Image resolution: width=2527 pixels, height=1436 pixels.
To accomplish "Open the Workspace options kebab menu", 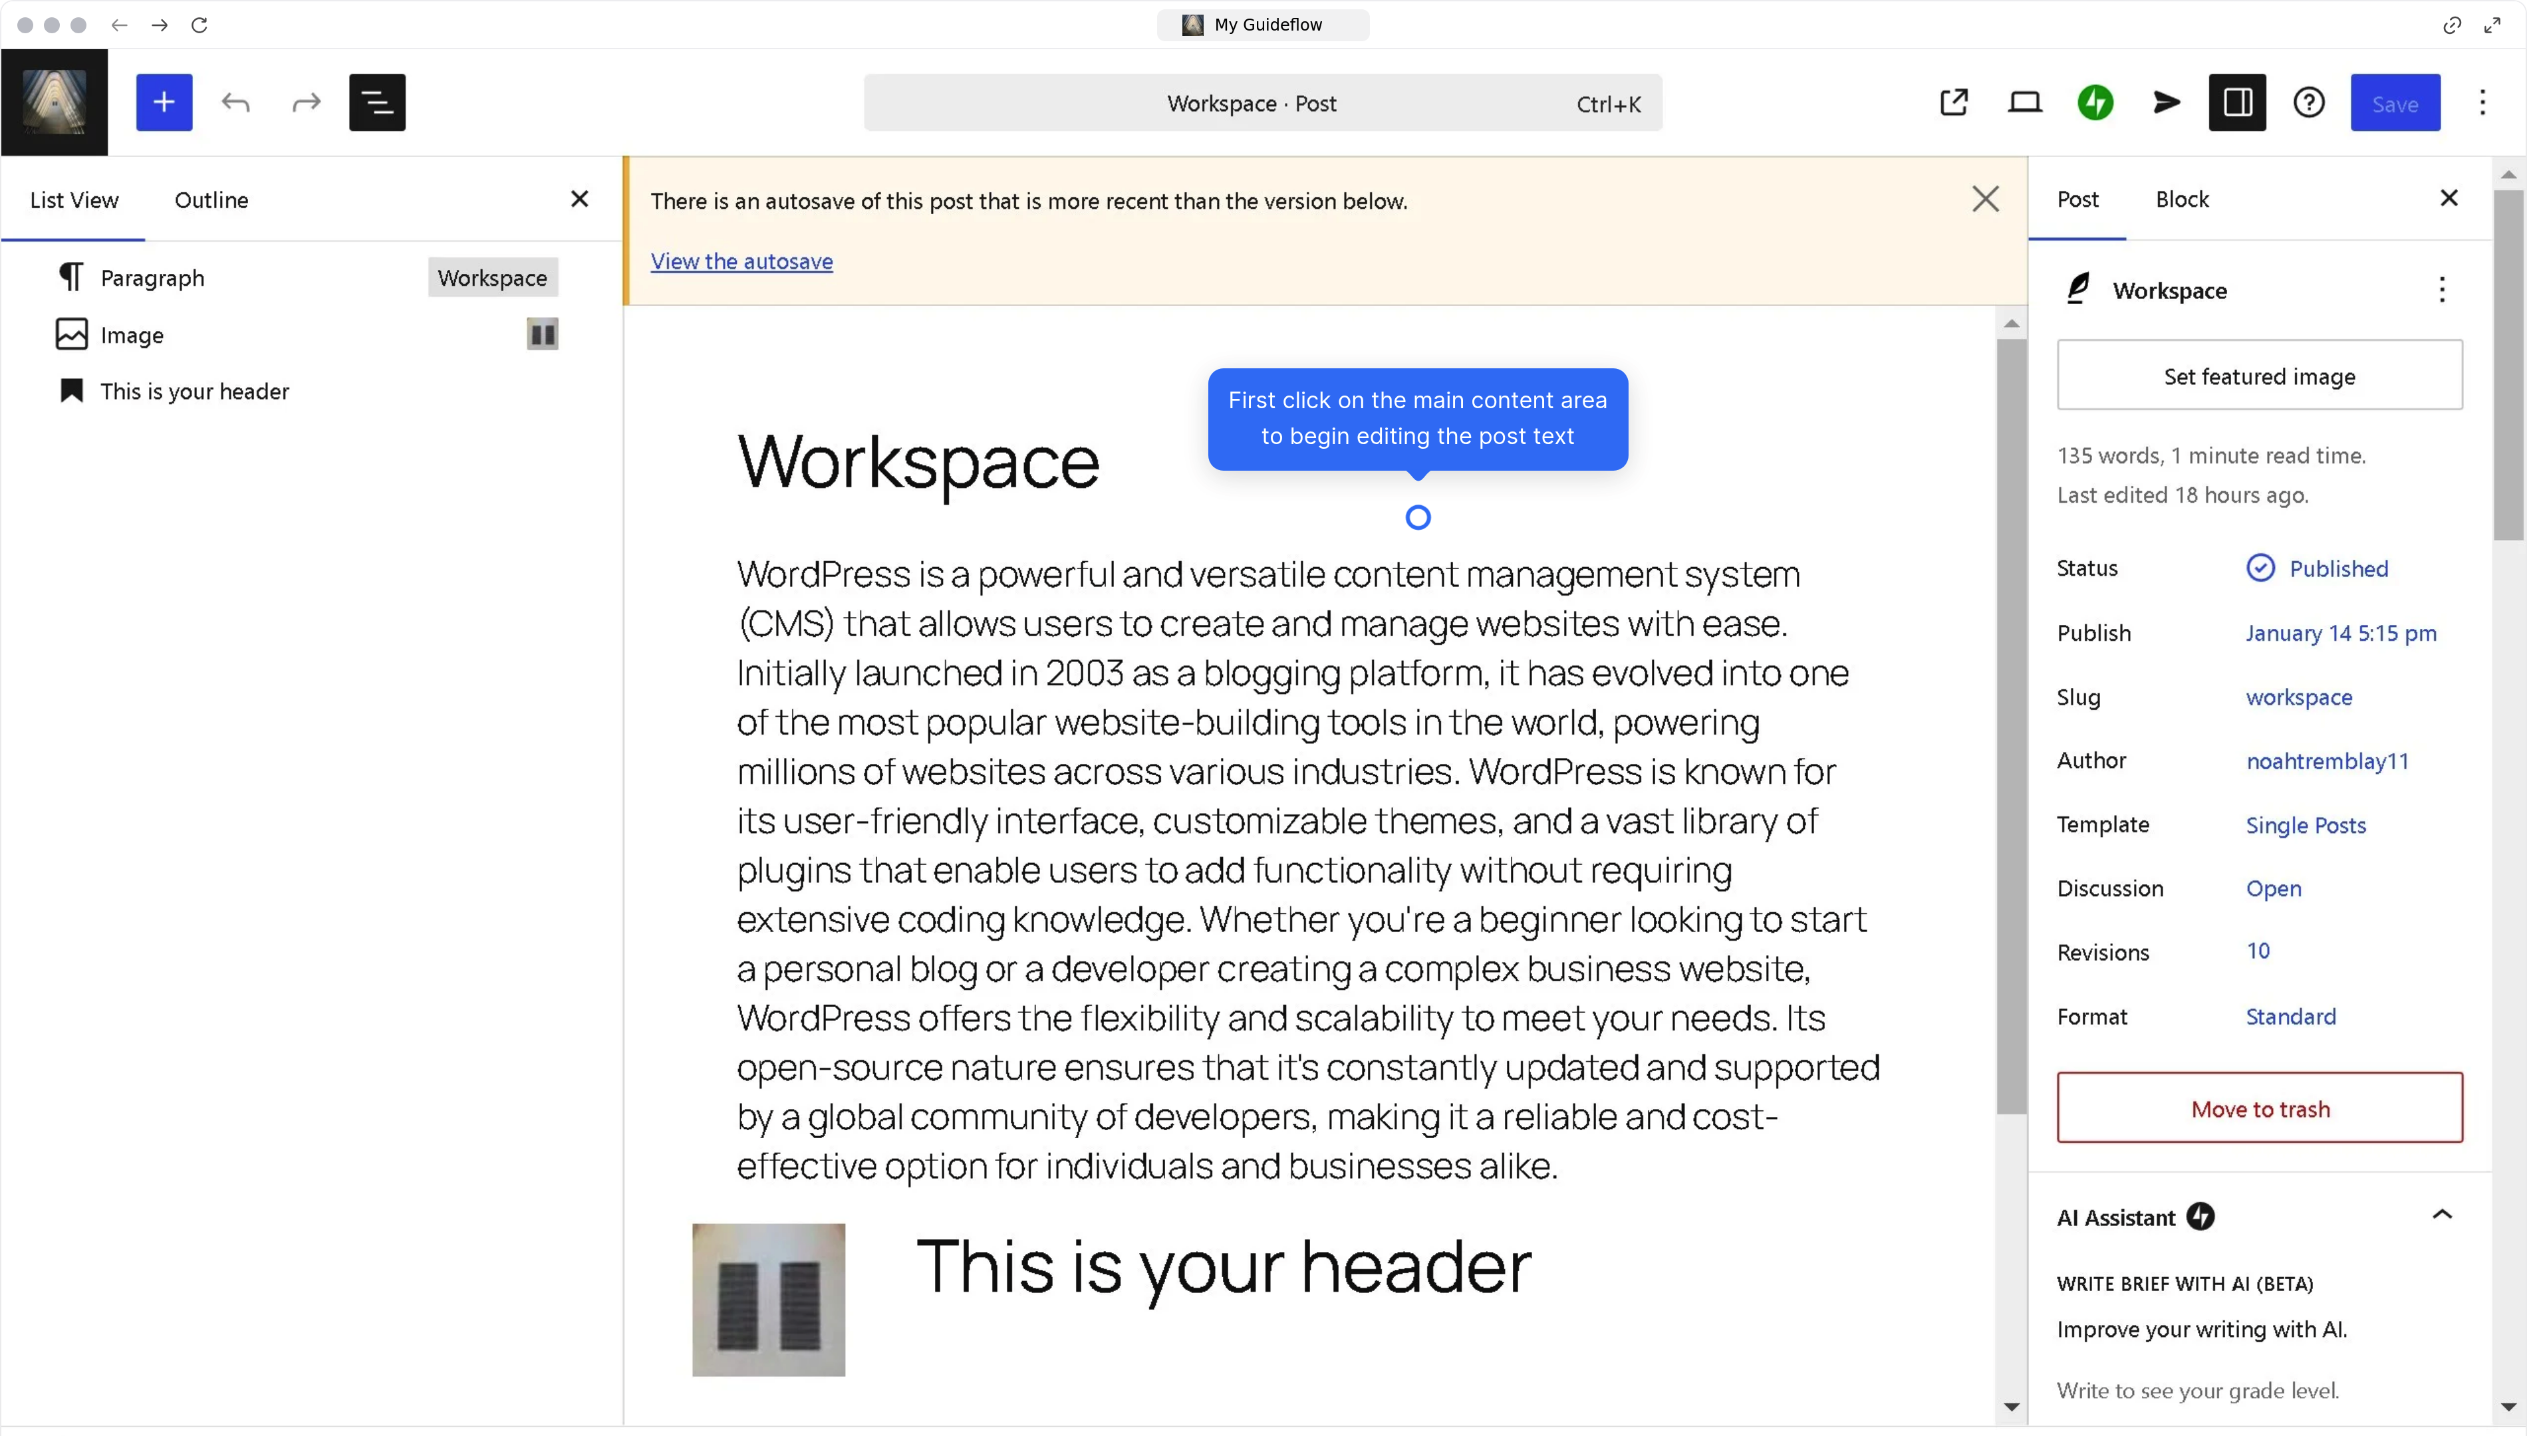I will [2443, 289].
